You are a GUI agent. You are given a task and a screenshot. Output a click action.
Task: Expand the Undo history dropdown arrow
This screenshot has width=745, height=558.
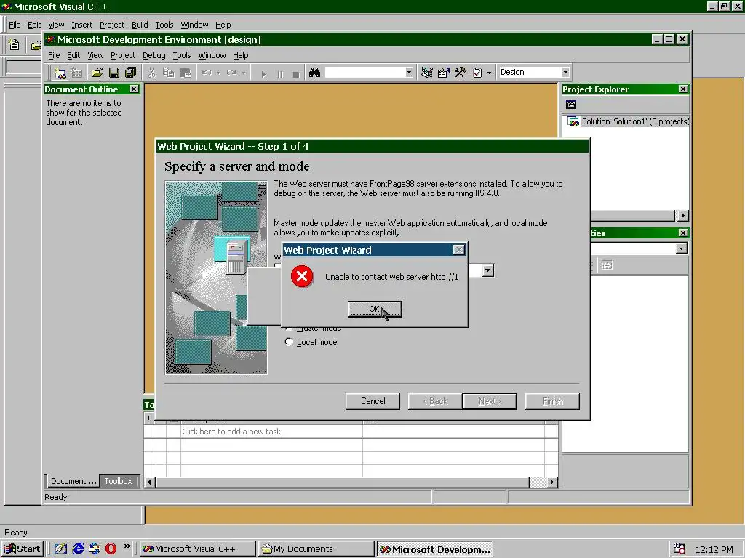[x=218, y=73]
